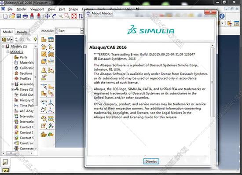Open the File menu
Screen dimensions: 242x175
point(10,9)
